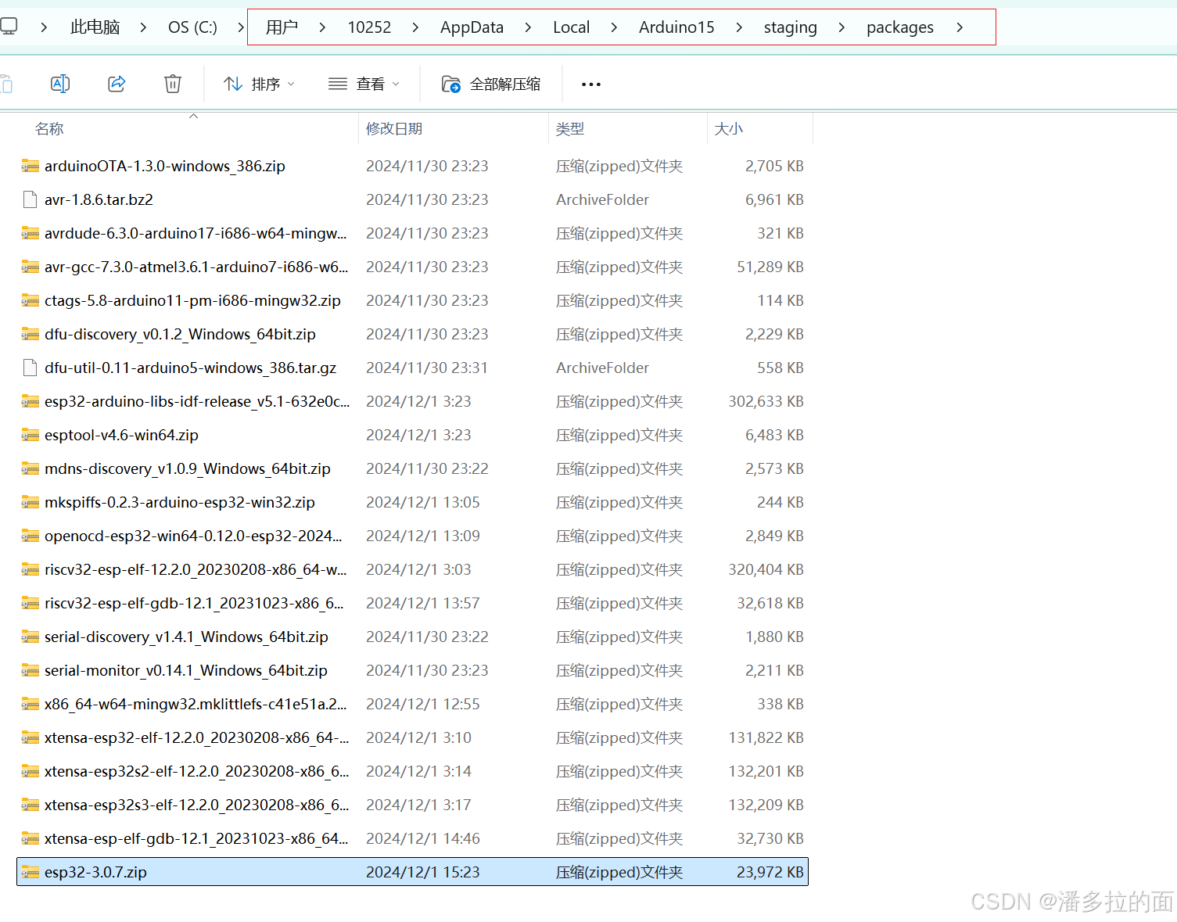Viewport: 1177px width, 922px height.
Task: Sort by the 修改日期 column header
Action: 394,128
